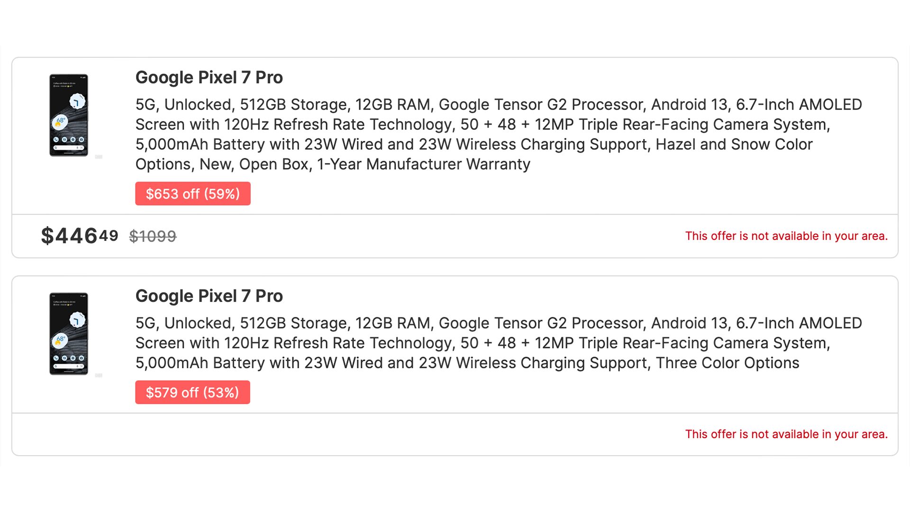Click the Google search bar in second phone image
Screen dimensions: 910x512
click(69, 366)
